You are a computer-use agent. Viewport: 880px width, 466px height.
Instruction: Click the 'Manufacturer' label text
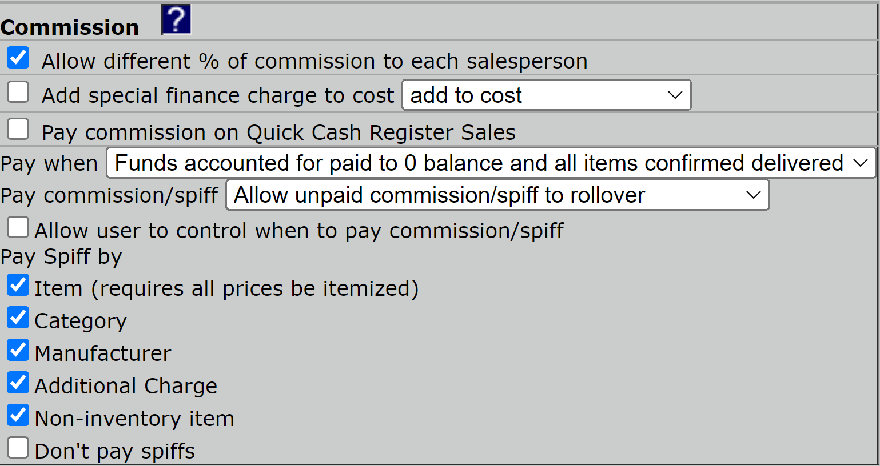tap(103, 353)
